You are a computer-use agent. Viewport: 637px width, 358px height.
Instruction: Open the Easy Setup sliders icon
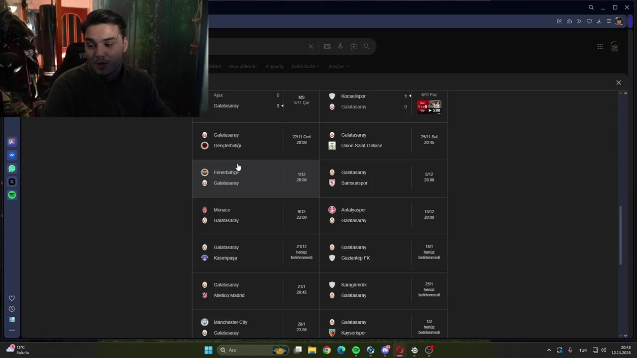point(609,21)
